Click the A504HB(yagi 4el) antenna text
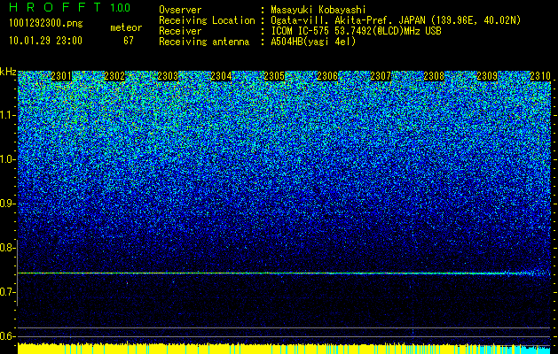 tap(313, 42)
